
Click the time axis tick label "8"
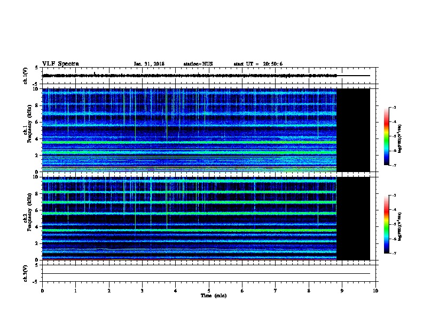pos(309,291)
